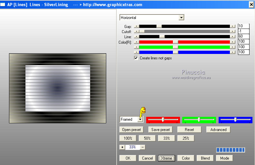Click the Save preset button

[160, 130]
